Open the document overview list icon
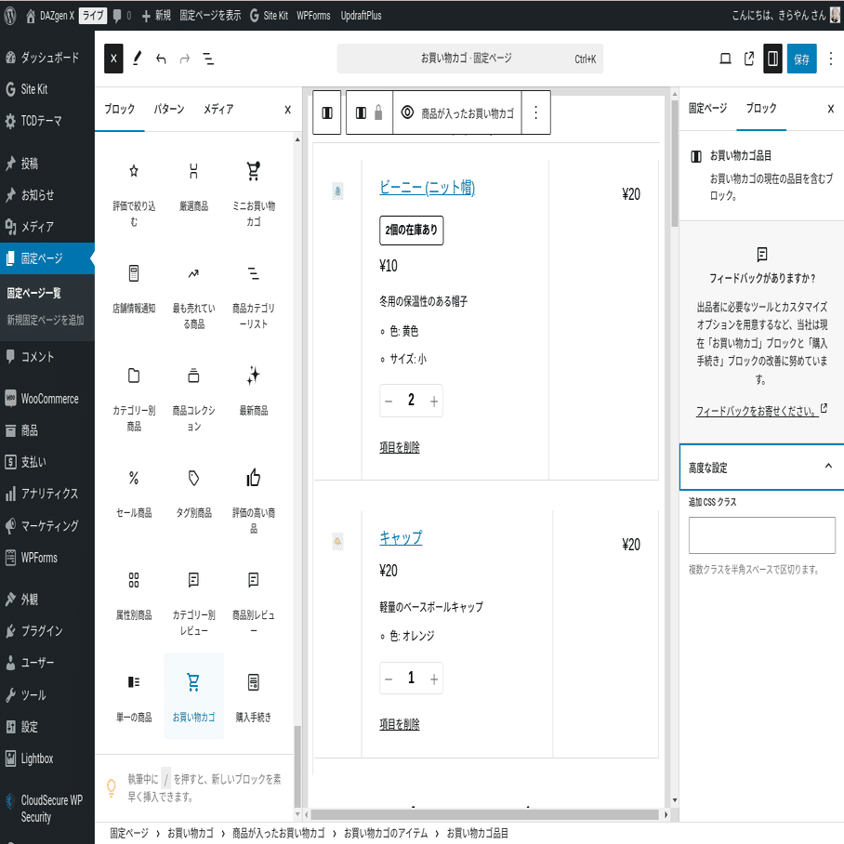 [x=209, y=59]
